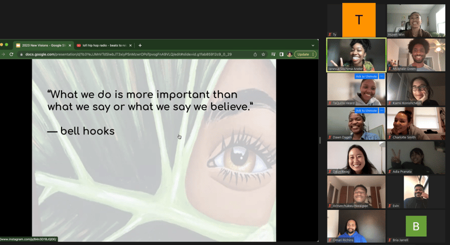Click the instagram.com link status text
The width and height of the screenshot is (450, 245).
[28, 239]
